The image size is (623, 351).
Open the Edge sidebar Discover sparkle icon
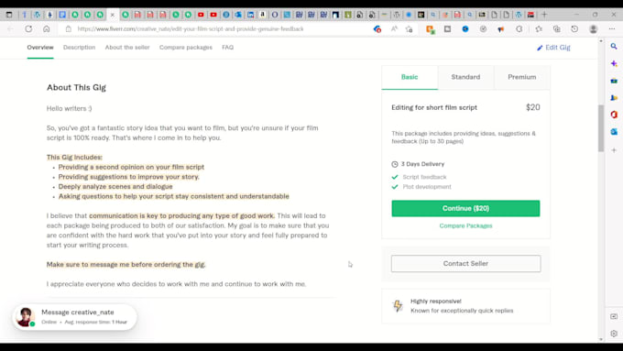[x=614, y=63]
